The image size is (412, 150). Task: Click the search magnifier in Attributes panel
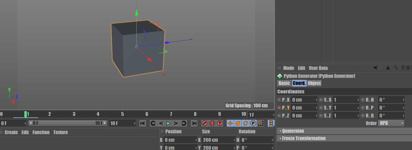(396, 68)
